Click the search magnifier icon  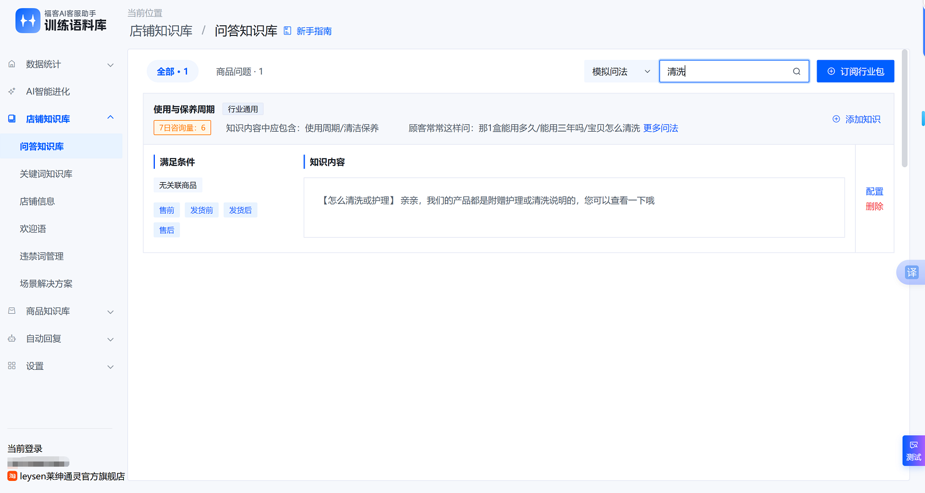(x=797, y=72)
